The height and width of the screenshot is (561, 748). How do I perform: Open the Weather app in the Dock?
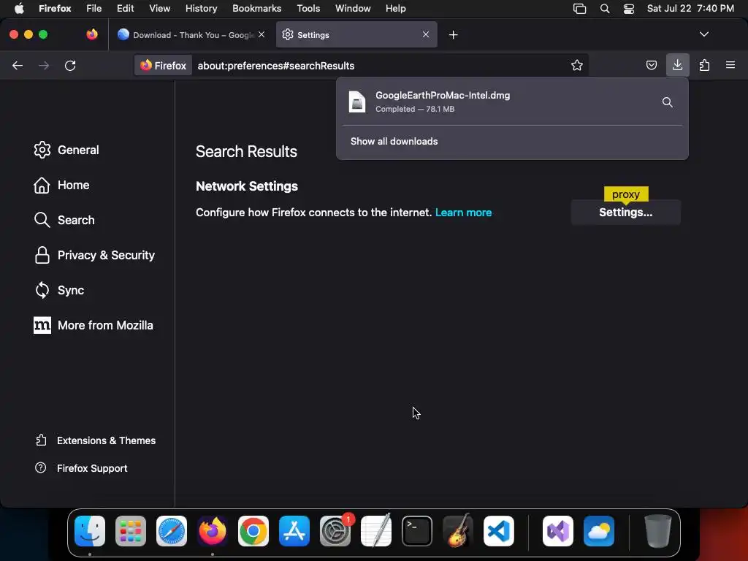click(x=599, y=531)
